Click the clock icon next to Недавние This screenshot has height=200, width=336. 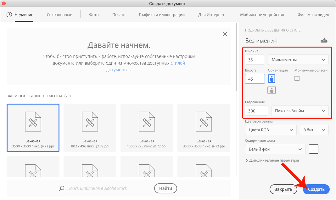pyautogui.click(x=8, y=14)
